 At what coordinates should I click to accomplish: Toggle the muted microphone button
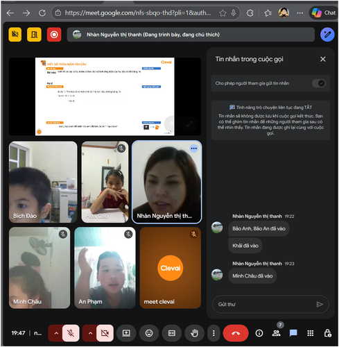click(71, 333)
